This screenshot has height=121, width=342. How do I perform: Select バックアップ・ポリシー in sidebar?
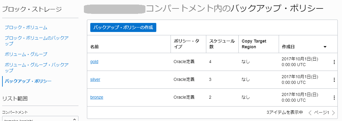click(28, 81)
